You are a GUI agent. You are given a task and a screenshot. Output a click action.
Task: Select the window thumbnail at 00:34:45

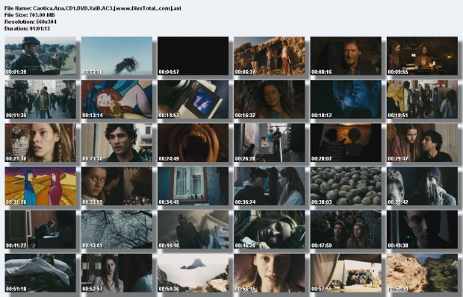pos(193,186)
